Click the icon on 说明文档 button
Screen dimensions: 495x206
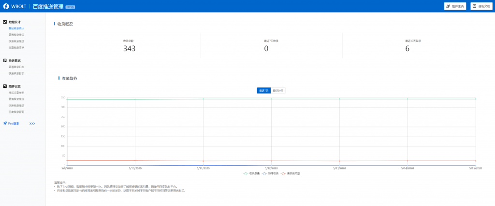pos(474,6)
